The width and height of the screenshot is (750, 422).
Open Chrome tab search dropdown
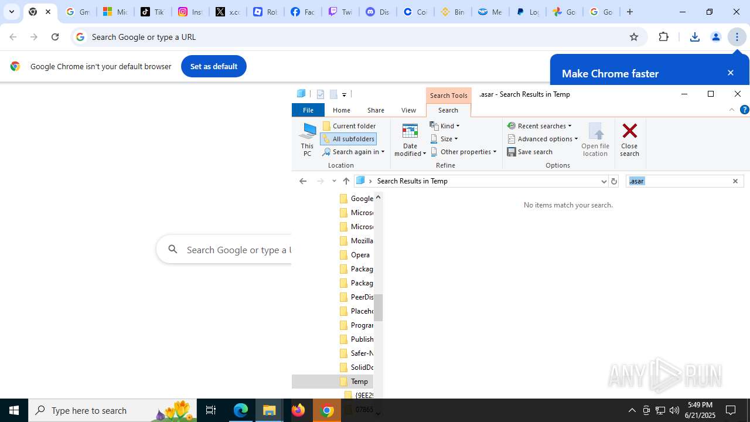click(11, 12)
